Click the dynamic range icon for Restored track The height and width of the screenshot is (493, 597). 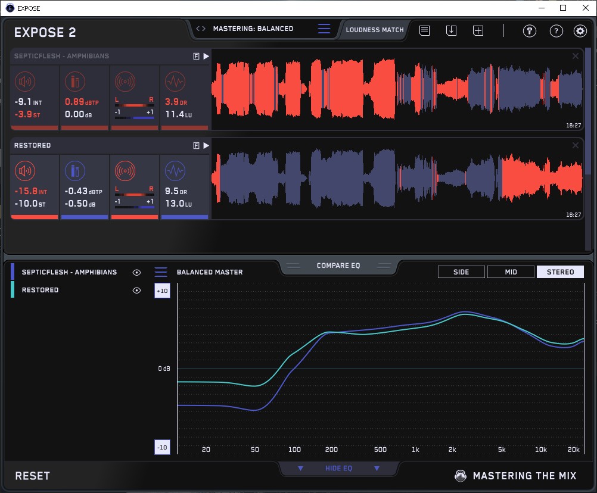tap(175, 171)
